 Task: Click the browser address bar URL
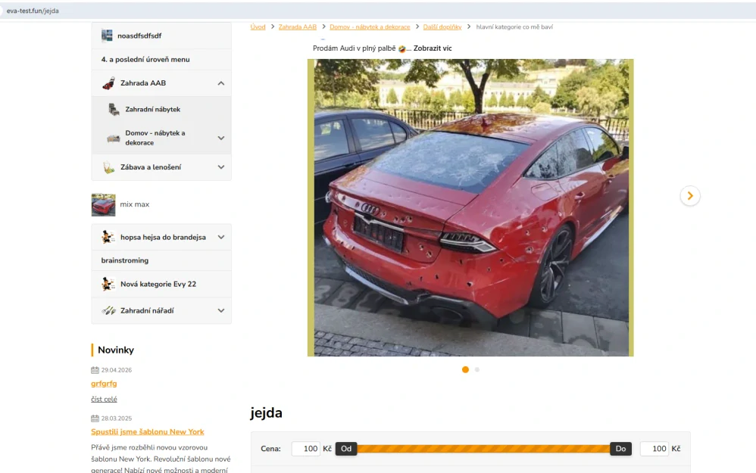[33, 11]
